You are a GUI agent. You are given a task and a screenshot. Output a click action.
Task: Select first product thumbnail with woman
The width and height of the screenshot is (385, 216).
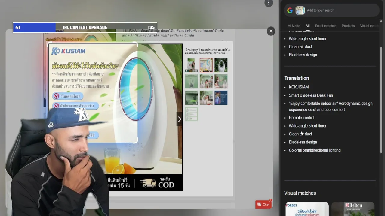(191, 65)
